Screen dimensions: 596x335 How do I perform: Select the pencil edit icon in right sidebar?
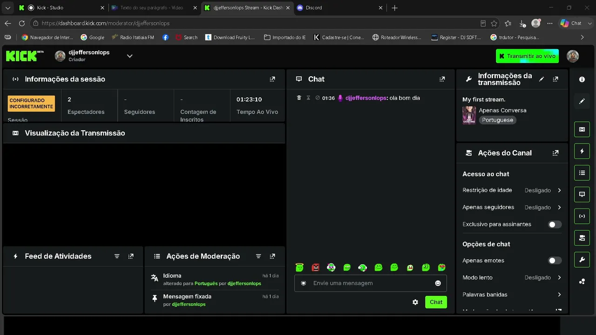point(582,101)
